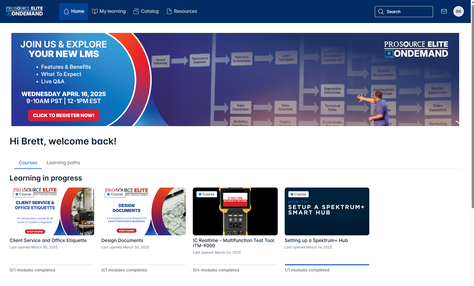Click the magnifier icon in search box
This screenshot has width=474, height=286.
(381, 12)
